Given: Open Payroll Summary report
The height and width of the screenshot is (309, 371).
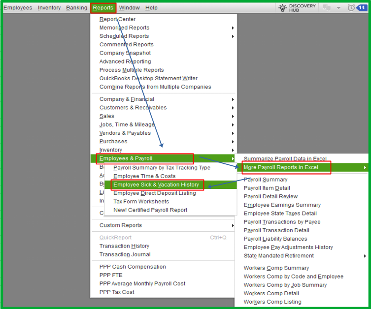Looking at the screenshot, I should click(x=266, y=180).
